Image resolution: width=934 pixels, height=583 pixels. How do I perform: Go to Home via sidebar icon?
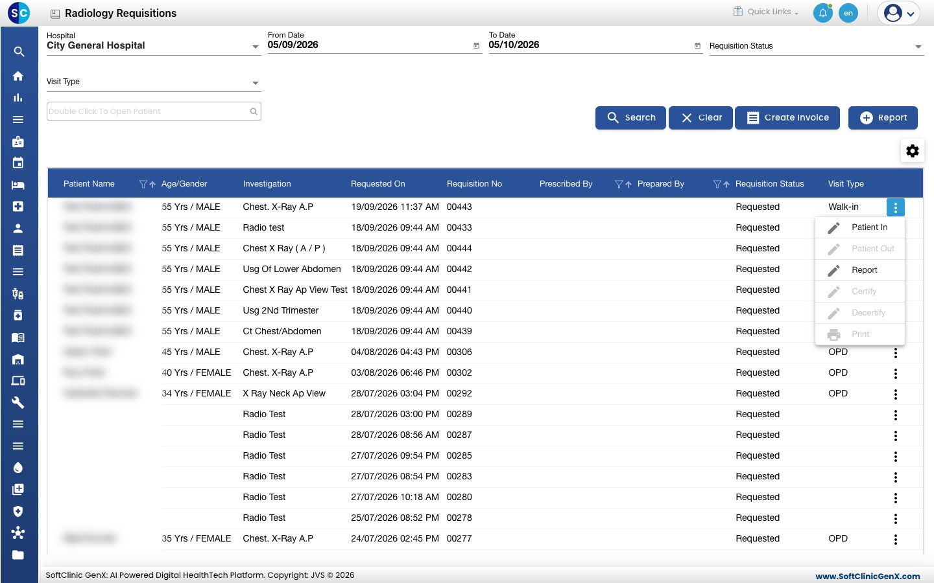(18, 76)
